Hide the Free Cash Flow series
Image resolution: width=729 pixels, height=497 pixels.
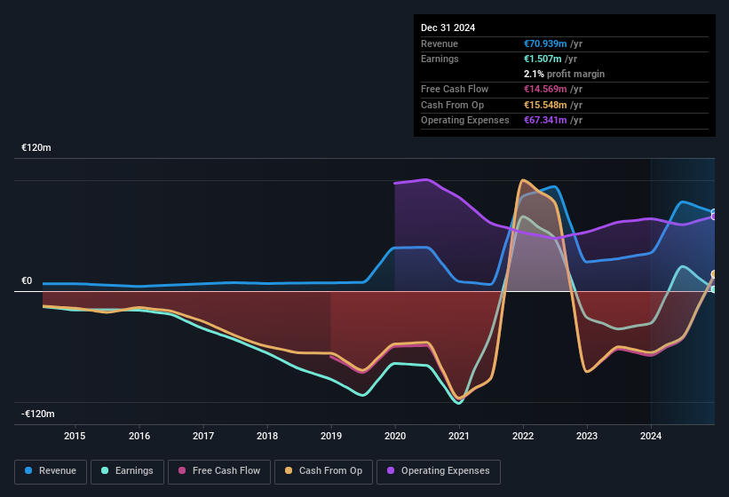click(x=219, y=471)
